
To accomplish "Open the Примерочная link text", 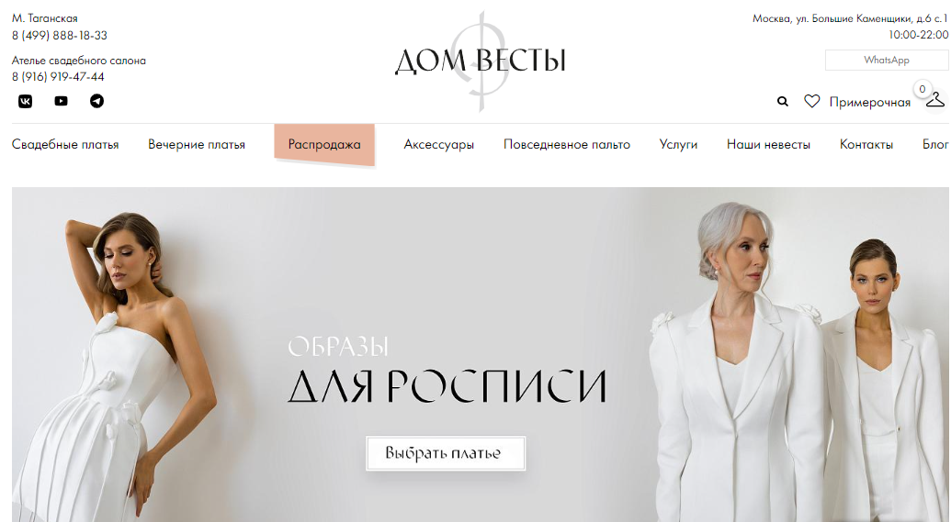I will click(870, 103).
